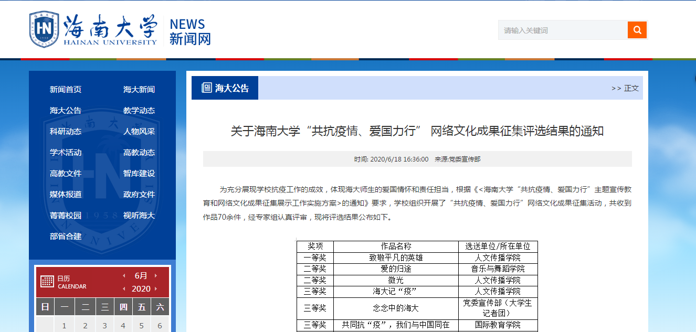This screenshot has height=332, width=696.
Task: Select June 4 in the calendar
Action: coord(123,326)
